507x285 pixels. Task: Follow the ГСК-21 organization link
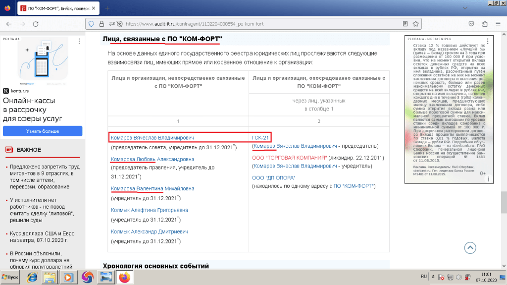click(x=260, y=138)
